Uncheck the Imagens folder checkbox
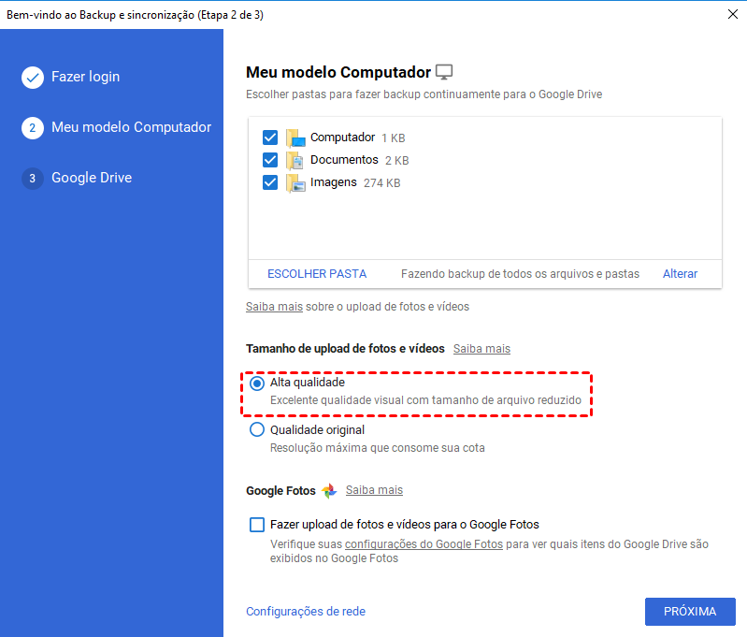747x637 pixels. coord(270,182)
